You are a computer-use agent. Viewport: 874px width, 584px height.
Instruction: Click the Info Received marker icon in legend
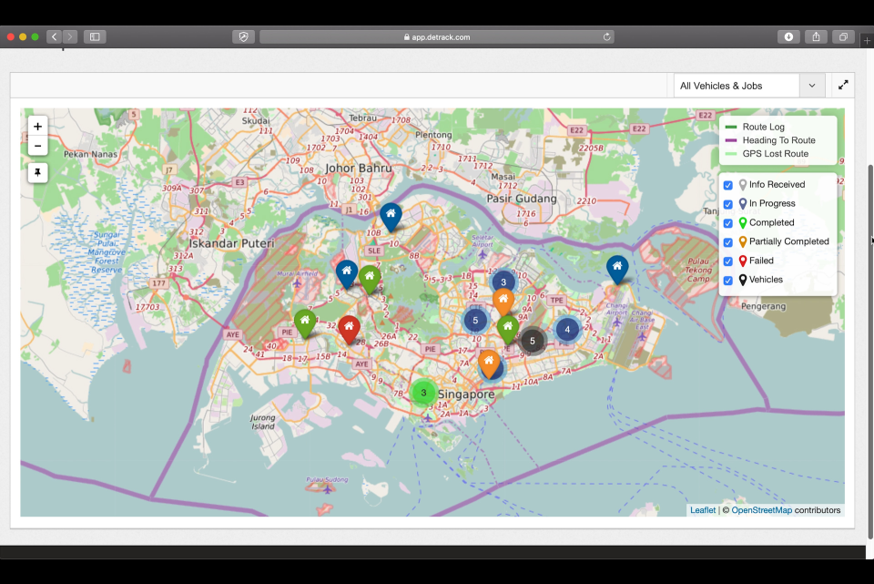click(x=743, y=185)
